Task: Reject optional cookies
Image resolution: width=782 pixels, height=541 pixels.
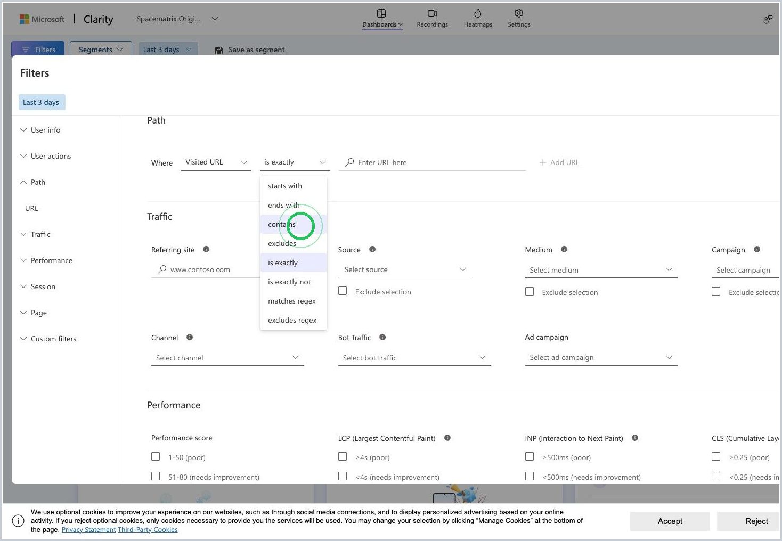Action: [750, 521]
